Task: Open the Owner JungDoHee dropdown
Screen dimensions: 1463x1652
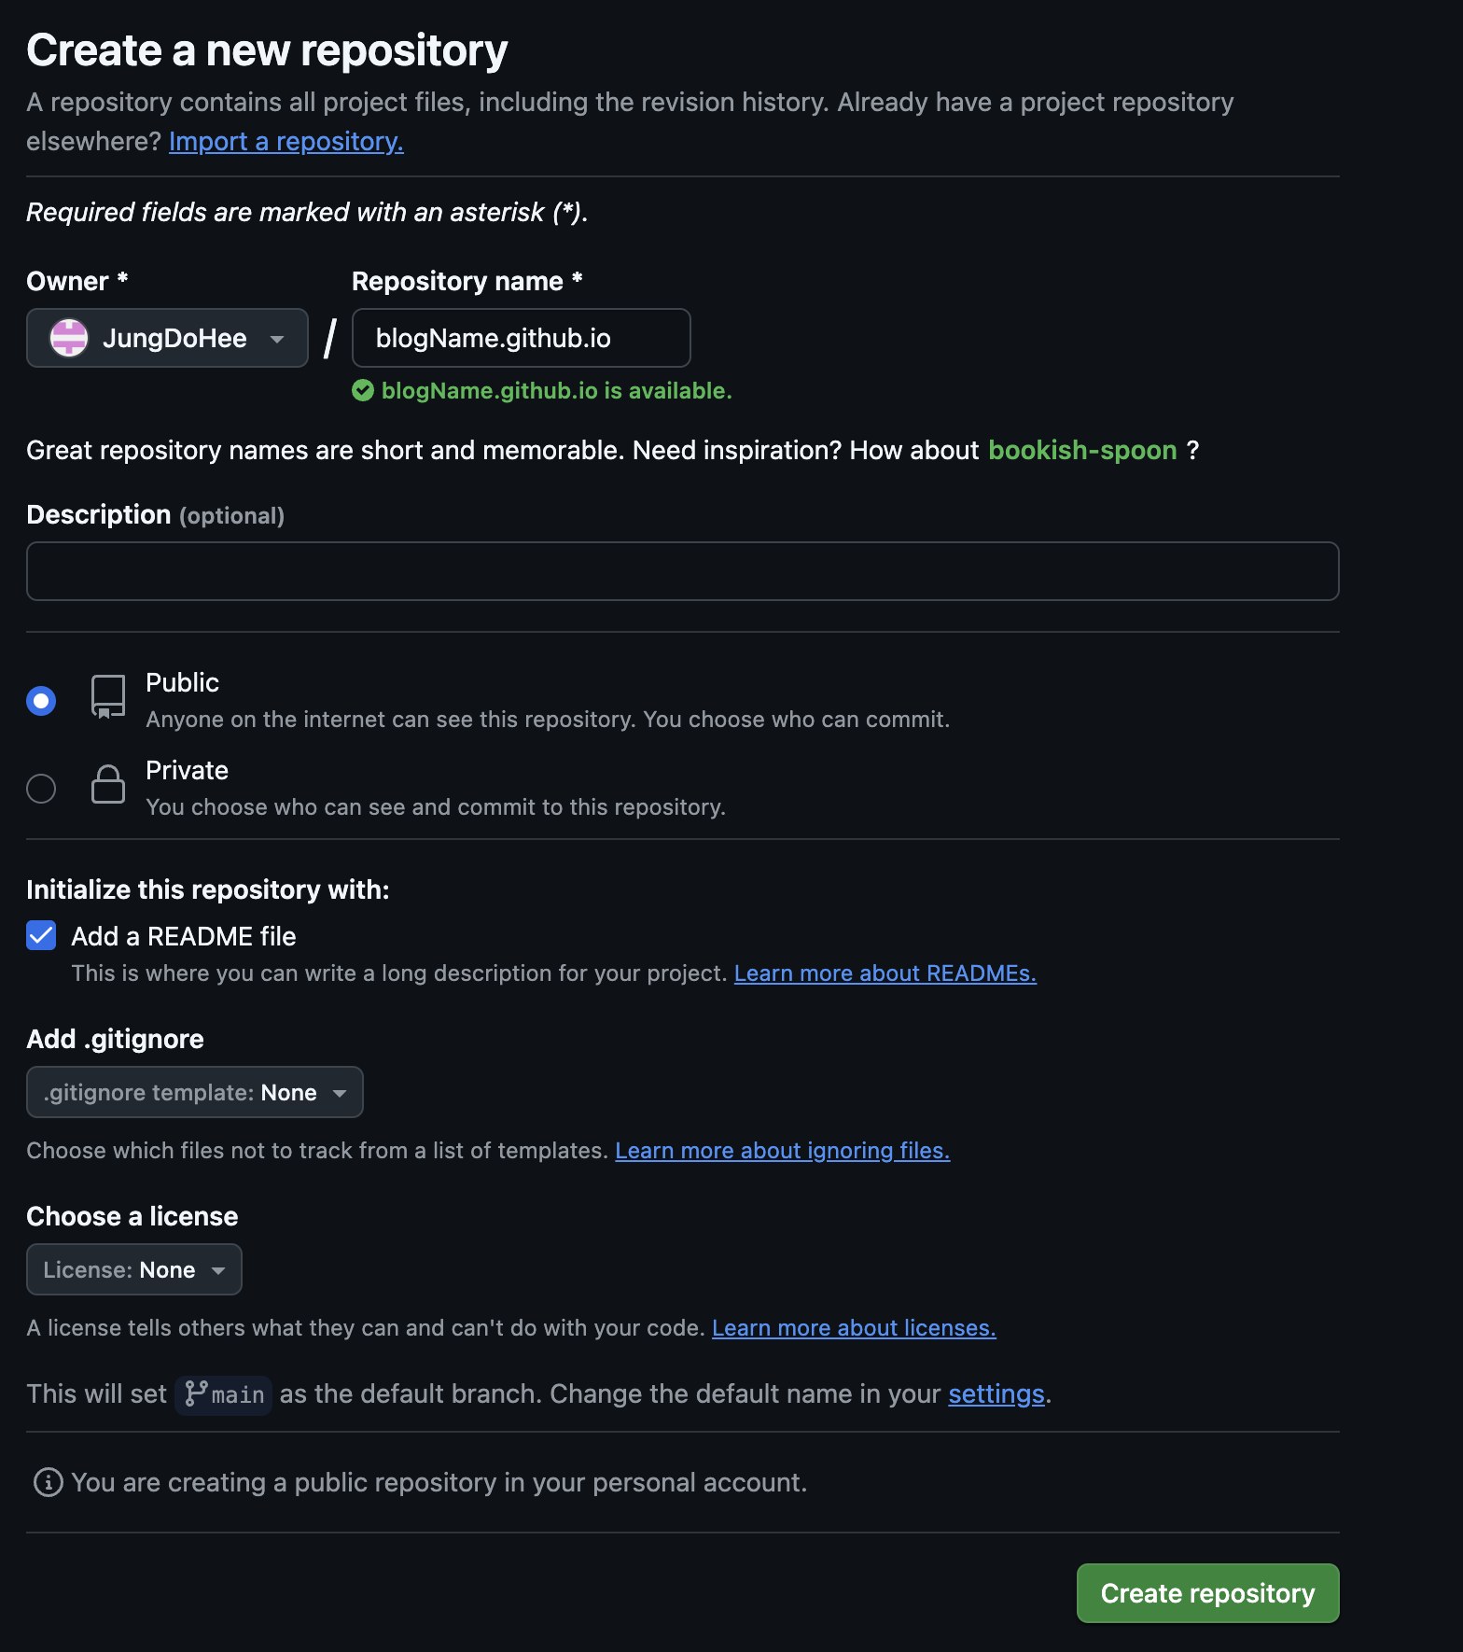Action: click(167, 338)
